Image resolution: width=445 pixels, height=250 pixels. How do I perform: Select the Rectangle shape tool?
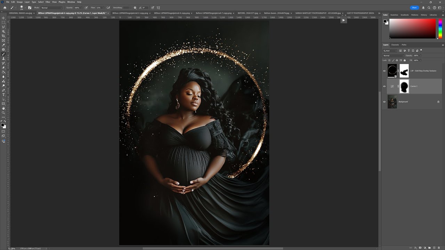[3, 103]
